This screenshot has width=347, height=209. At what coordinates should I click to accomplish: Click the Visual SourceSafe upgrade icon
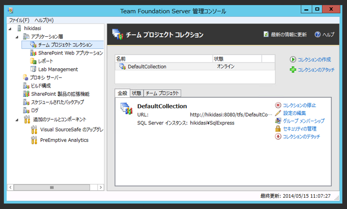tap(34, 129)
